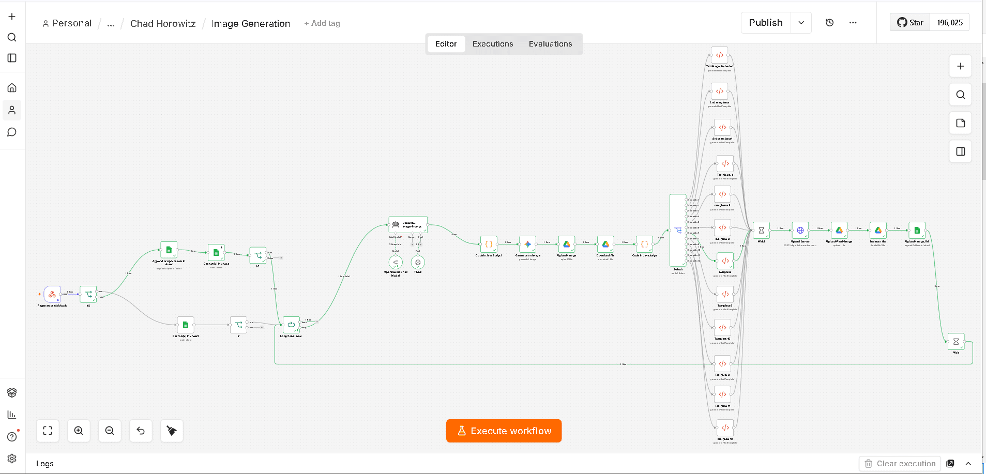Open the If2 condition node
This screenshot has height=474, width=986.
[x=88, y=294]
